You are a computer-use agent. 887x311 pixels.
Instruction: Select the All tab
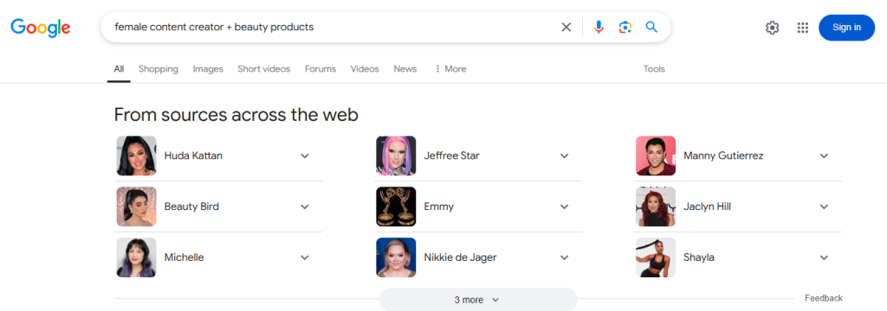(119, 69)
